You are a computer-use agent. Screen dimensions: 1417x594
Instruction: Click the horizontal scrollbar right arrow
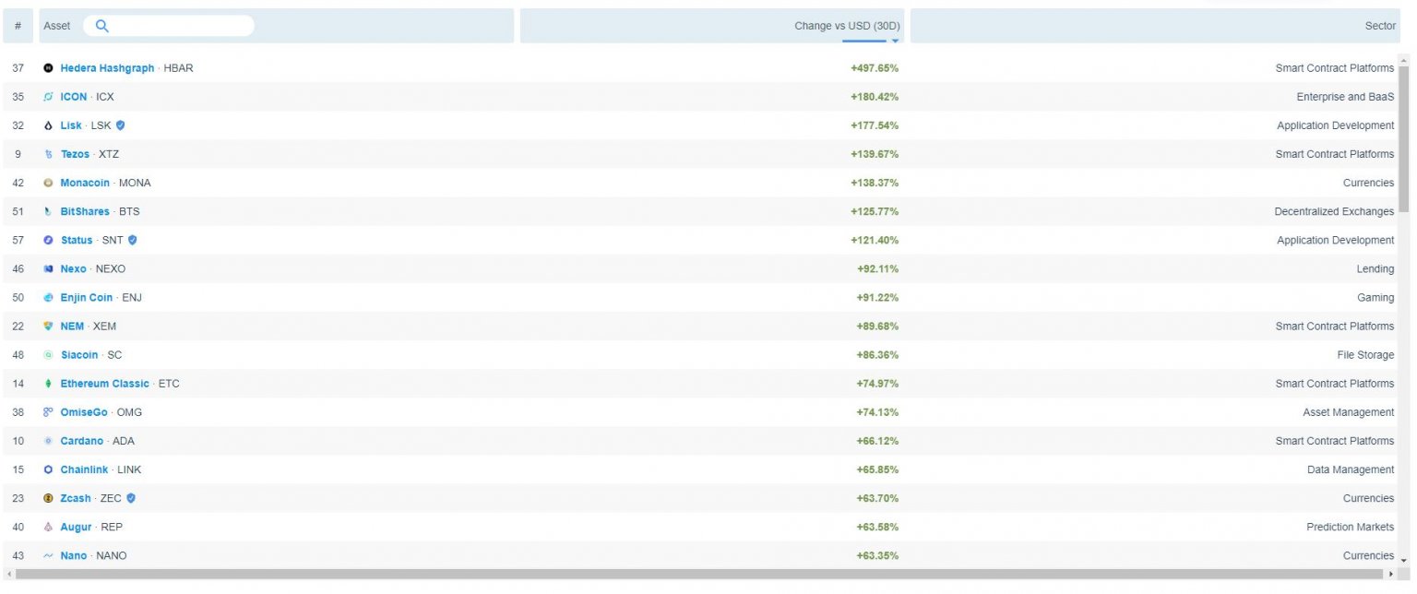point(1391,574)
